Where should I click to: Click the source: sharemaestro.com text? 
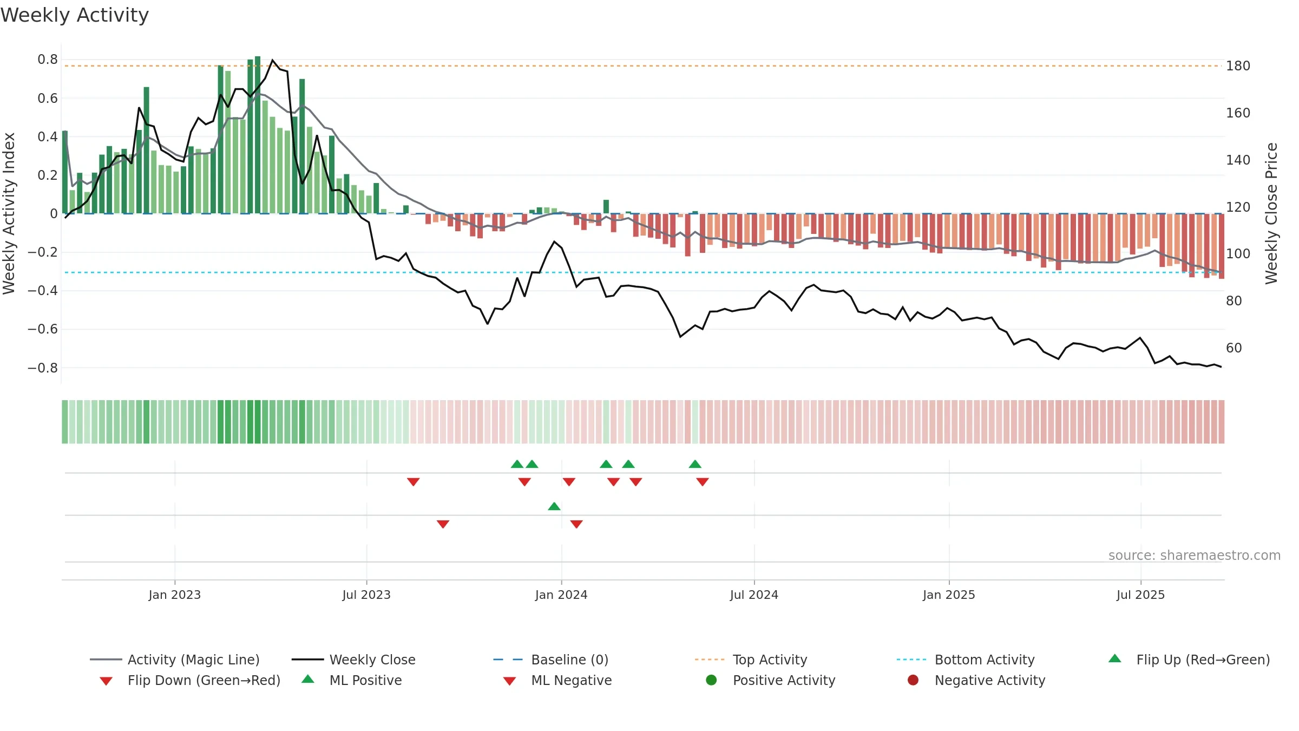[x=1195, y=556]
